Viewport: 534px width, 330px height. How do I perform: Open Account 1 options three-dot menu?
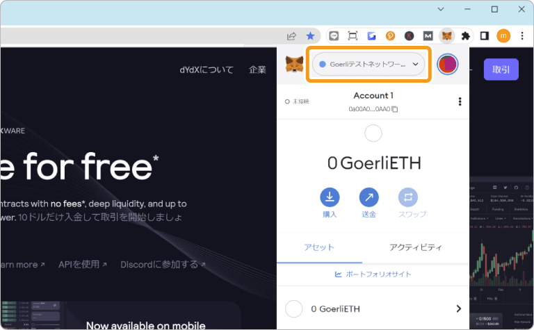coord(460,101)
